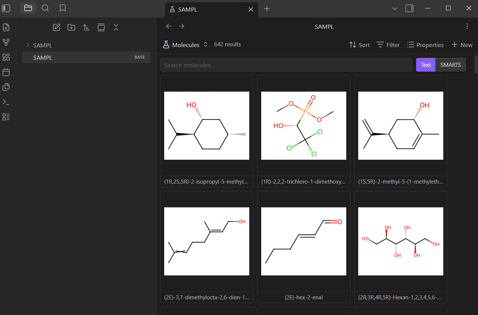The height and width of the screenshot is (315, 478).
Task: Open the search magnifier icon
Action: click(x=45, y=8)
